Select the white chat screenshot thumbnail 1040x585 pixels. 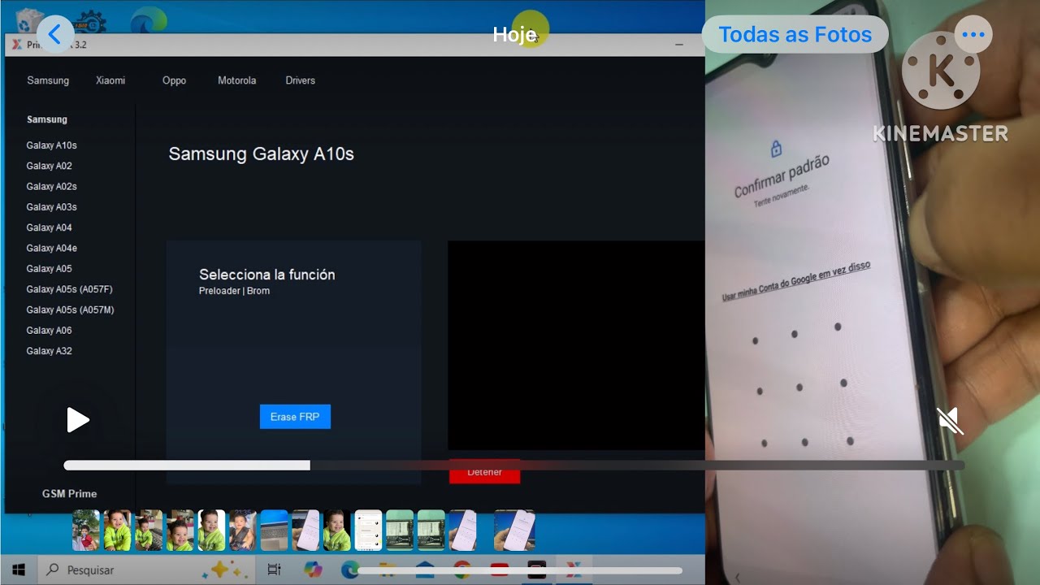[368, 531]
